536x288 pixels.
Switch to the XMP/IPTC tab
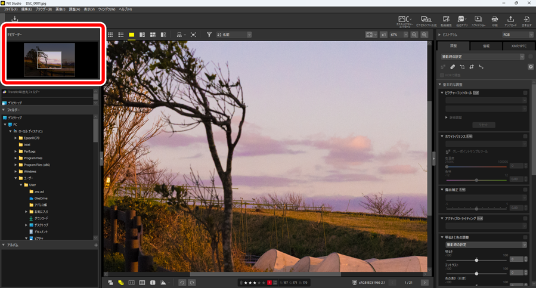click(x=519, y=46)
